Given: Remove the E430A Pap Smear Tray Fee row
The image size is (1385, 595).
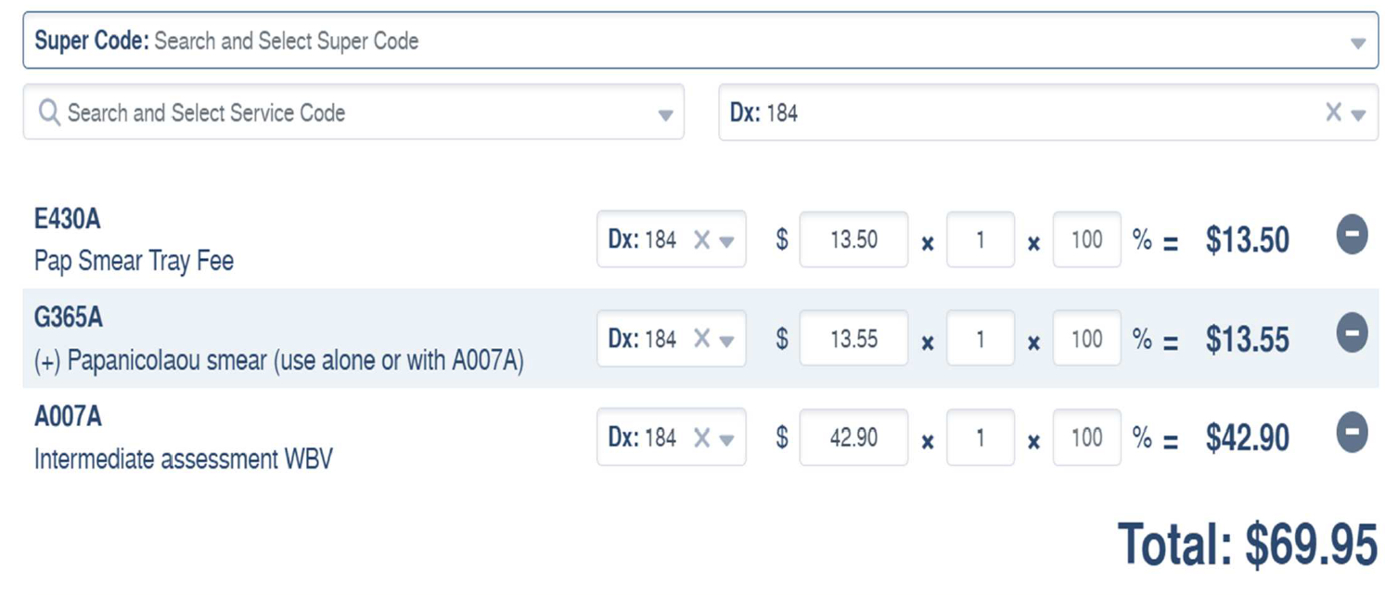Looking at the screenshot, I should click(x=1352, y=236).
